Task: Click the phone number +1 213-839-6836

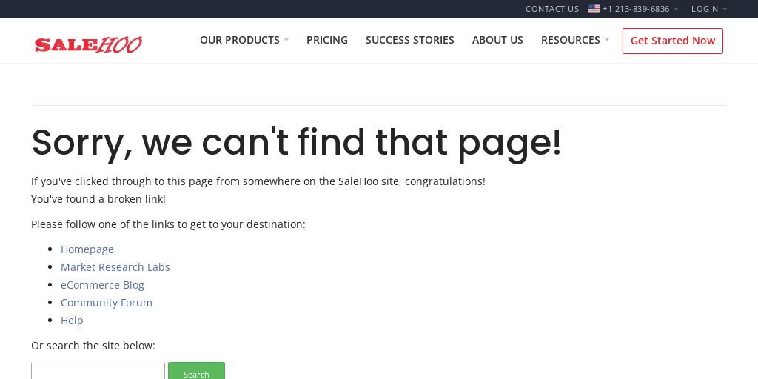Action: [636, 9]
